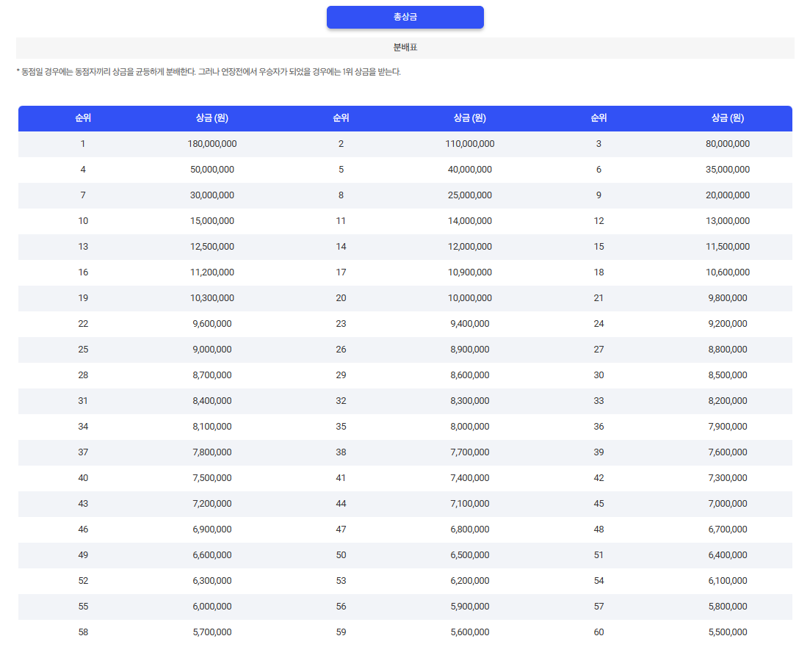Click the 10,300,000 cell
The width and height of the screenshot is (810, 658).
pos(211,298)
